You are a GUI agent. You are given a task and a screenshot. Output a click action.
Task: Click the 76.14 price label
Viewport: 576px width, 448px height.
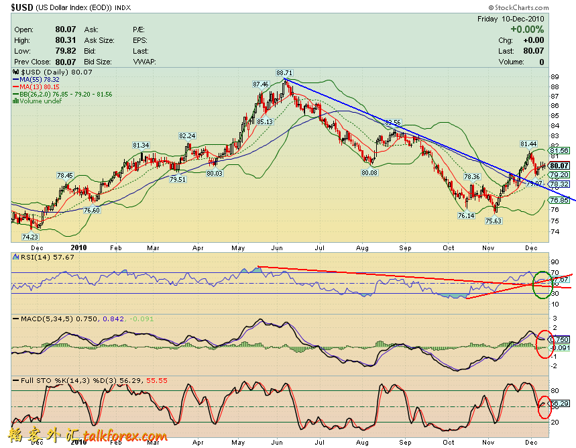coord(466,215)
